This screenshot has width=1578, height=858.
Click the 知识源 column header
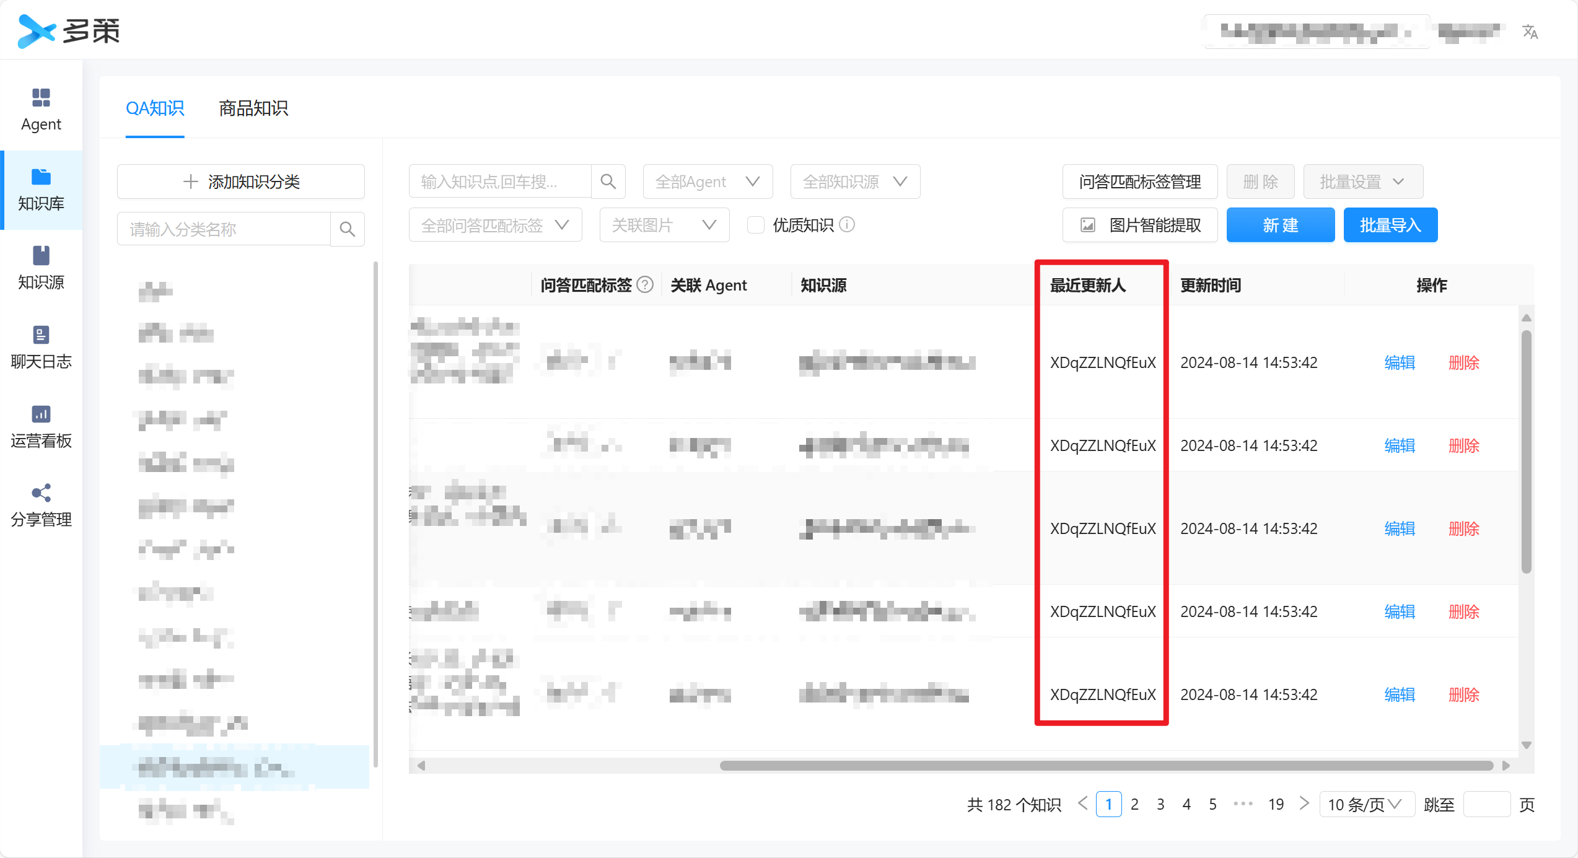pyautogui.click(x=823, y=285)
